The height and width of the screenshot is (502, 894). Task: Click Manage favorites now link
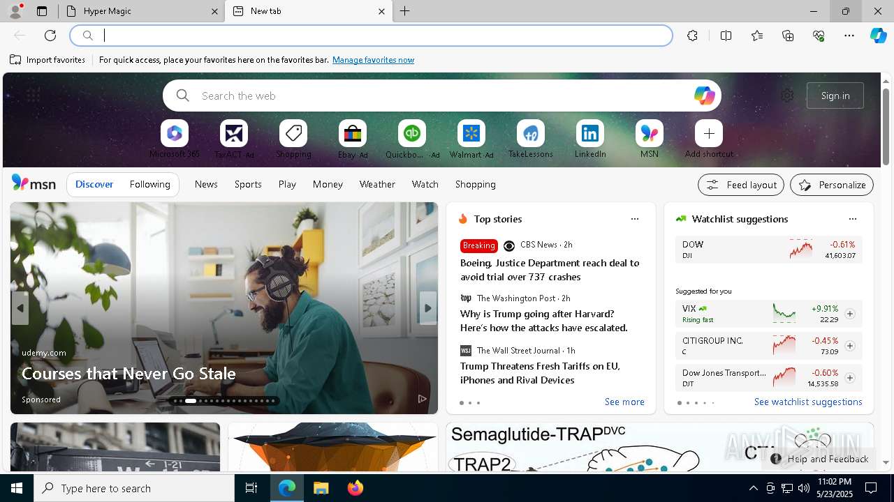373,60
